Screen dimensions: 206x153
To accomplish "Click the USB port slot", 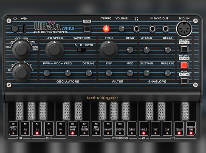I will (x=24, y=28).
